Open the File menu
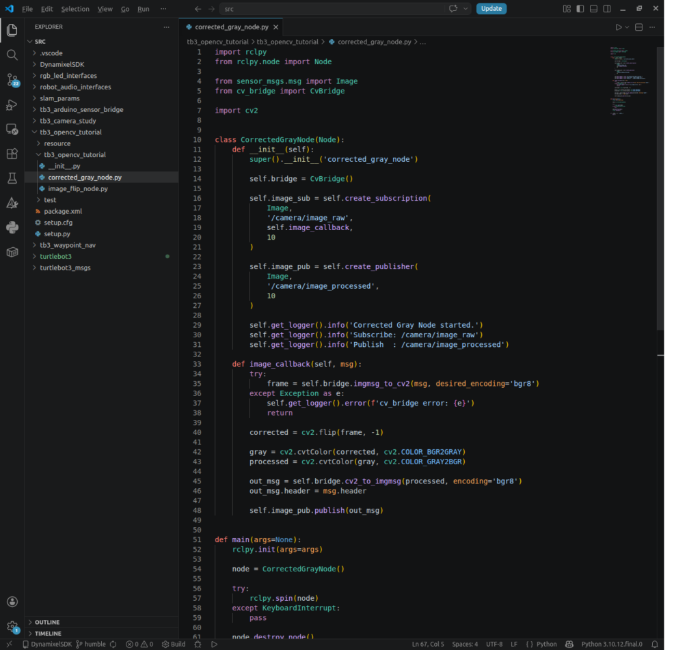This screenshot has height=650, width=700. [27, 9]
